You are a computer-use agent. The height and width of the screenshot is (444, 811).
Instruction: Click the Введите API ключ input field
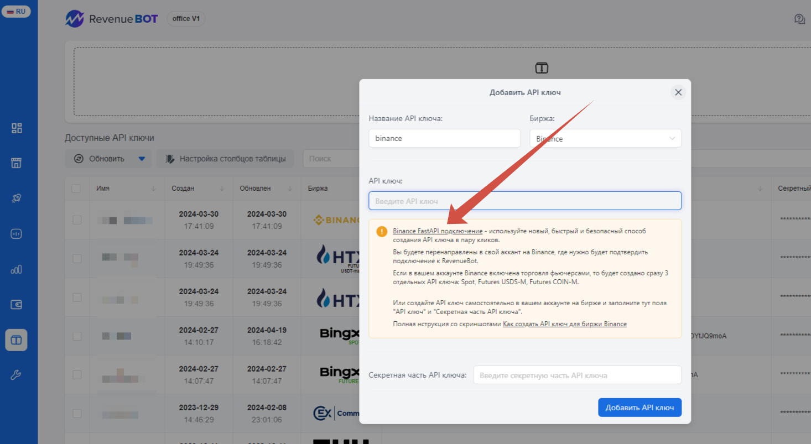[525, 201]
